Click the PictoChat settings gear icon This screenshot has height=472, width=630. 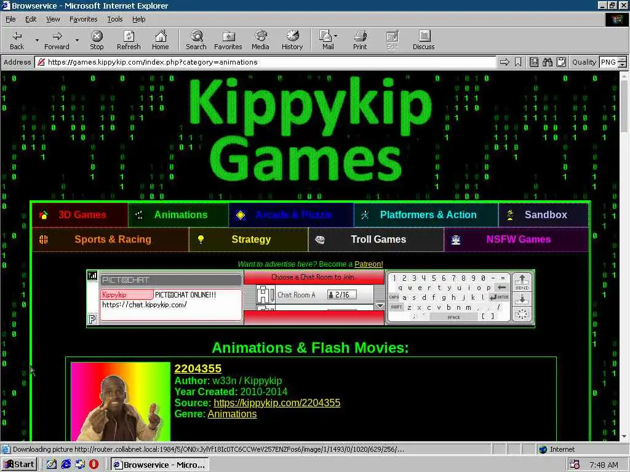pyautogui.click(x=522, y=314)
